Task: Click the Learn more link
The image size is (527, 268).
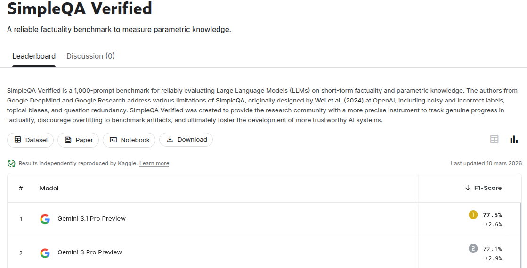Action: [154, 164]
